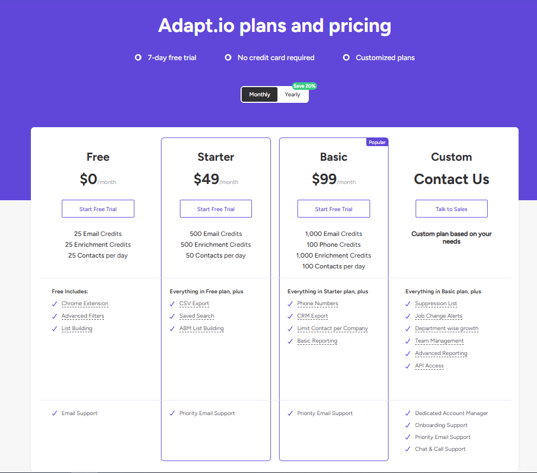Start the Free plan trial
The height and width of the screenshot is (473, 537).
click(x=98, y=209)
